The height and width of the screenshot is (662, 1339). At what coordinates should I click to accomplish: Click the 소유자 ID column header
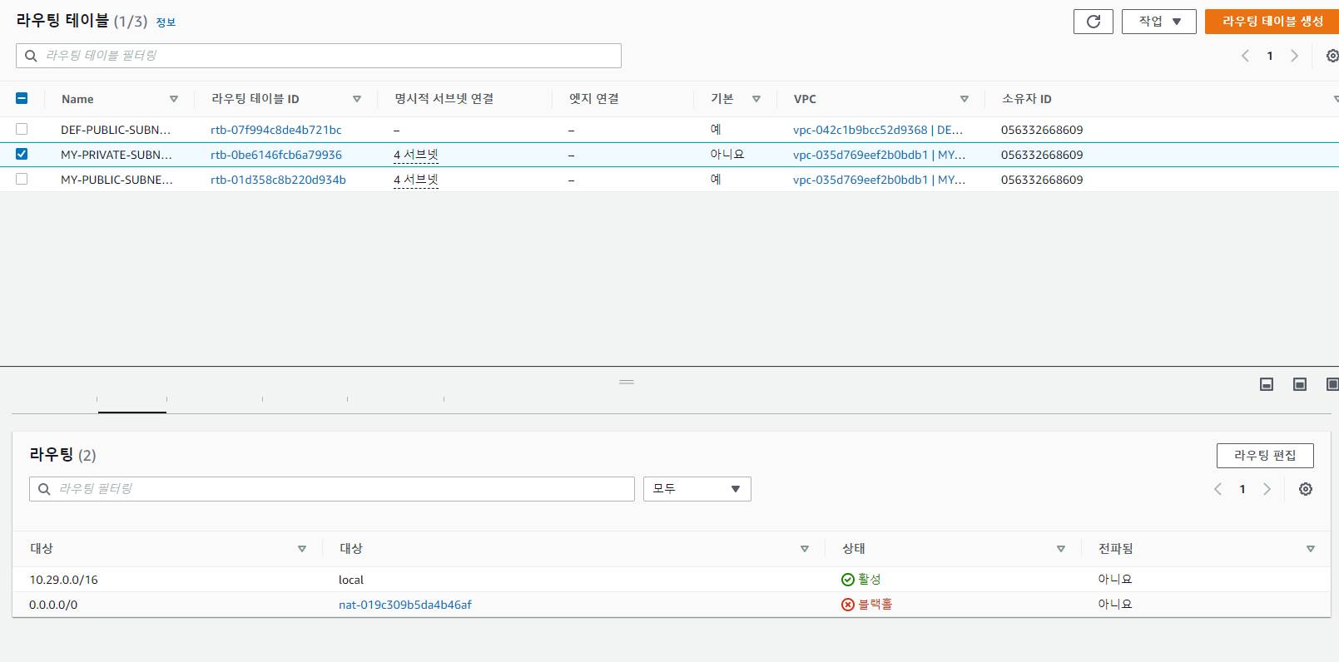[x=1027, y=99]
